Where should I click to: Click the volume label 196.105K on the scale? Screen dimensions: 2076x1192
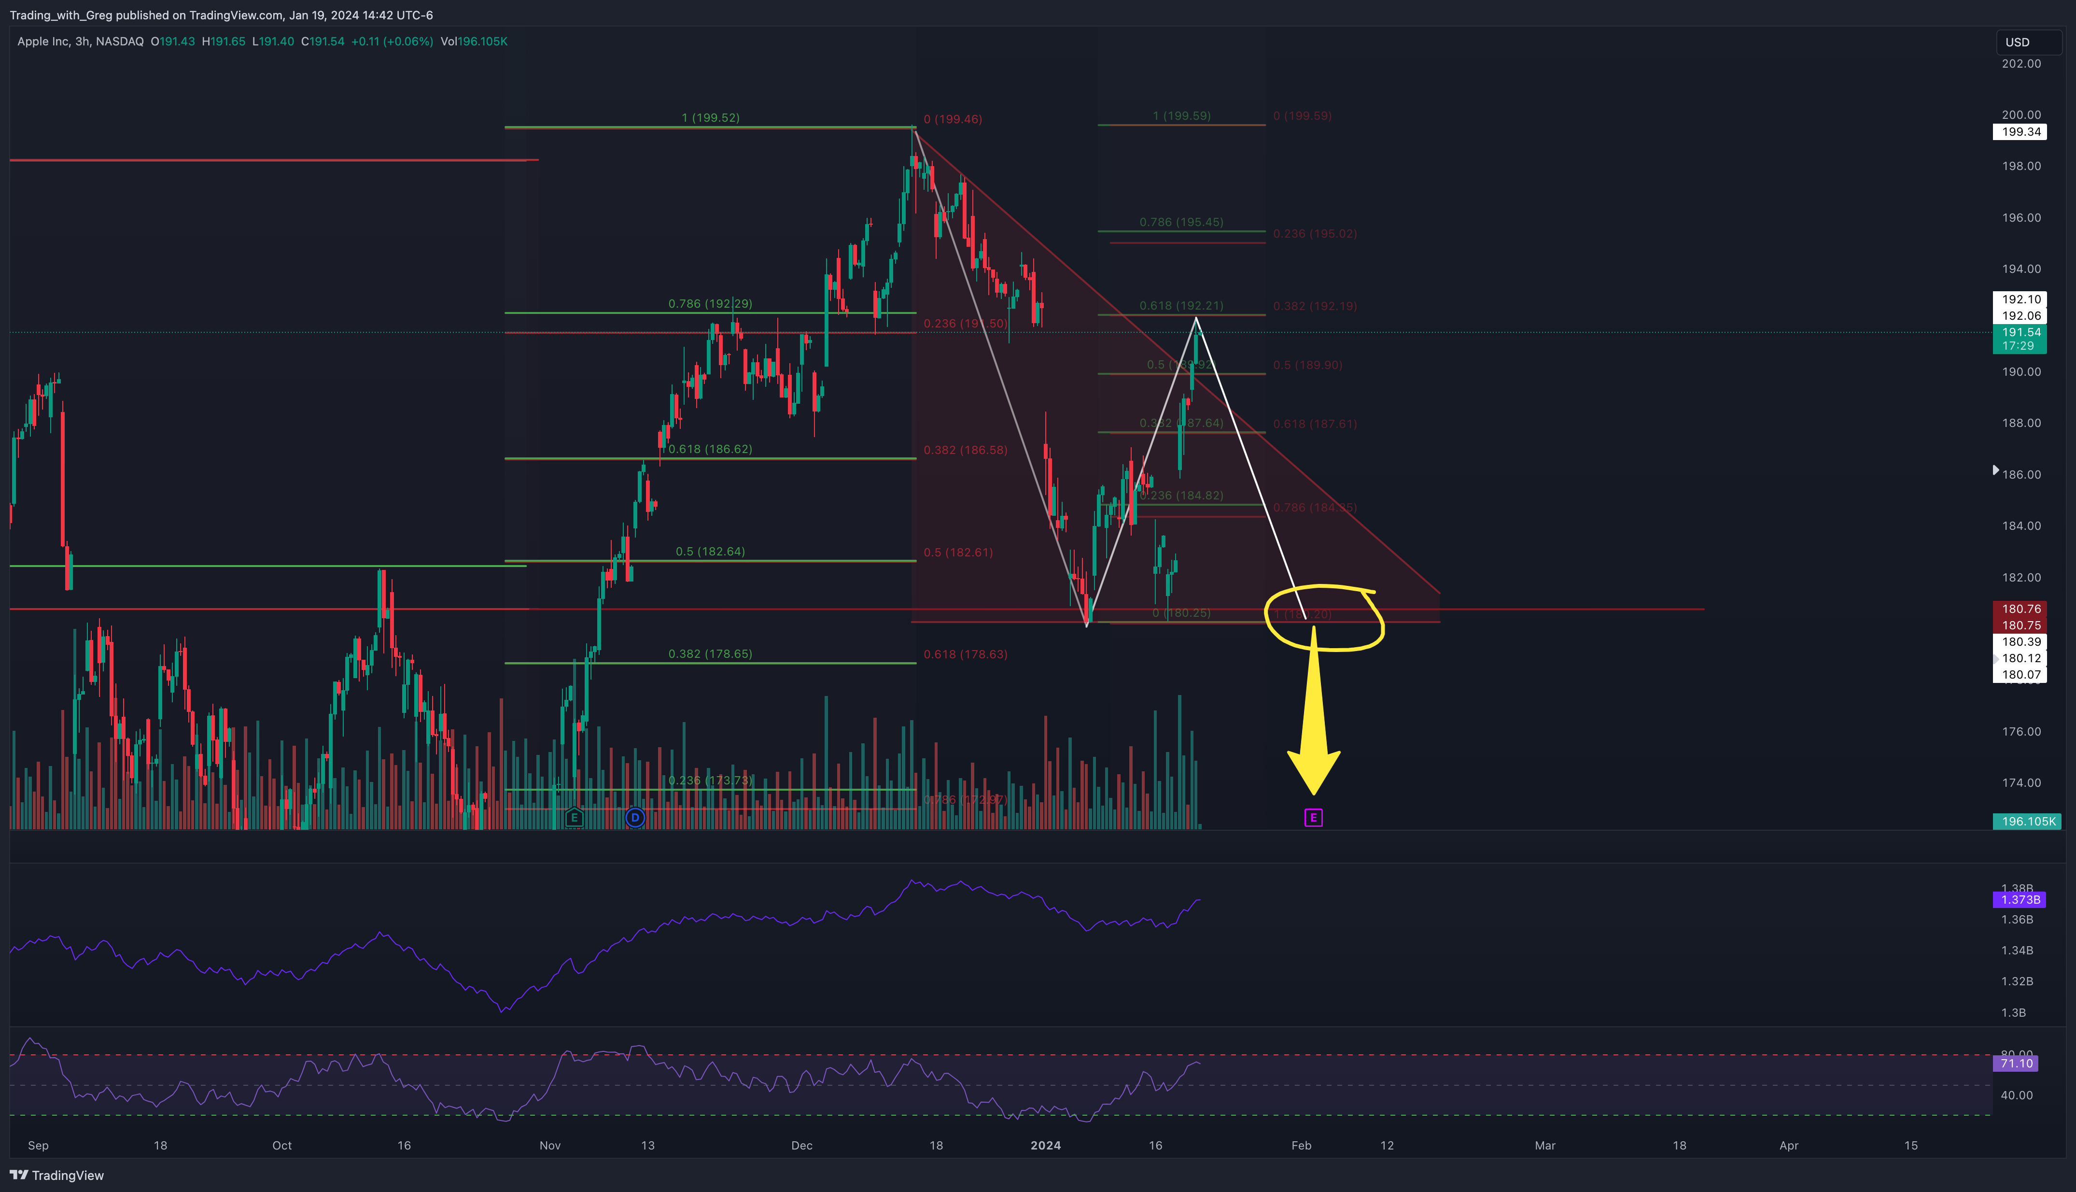[x=2028, y=821]
